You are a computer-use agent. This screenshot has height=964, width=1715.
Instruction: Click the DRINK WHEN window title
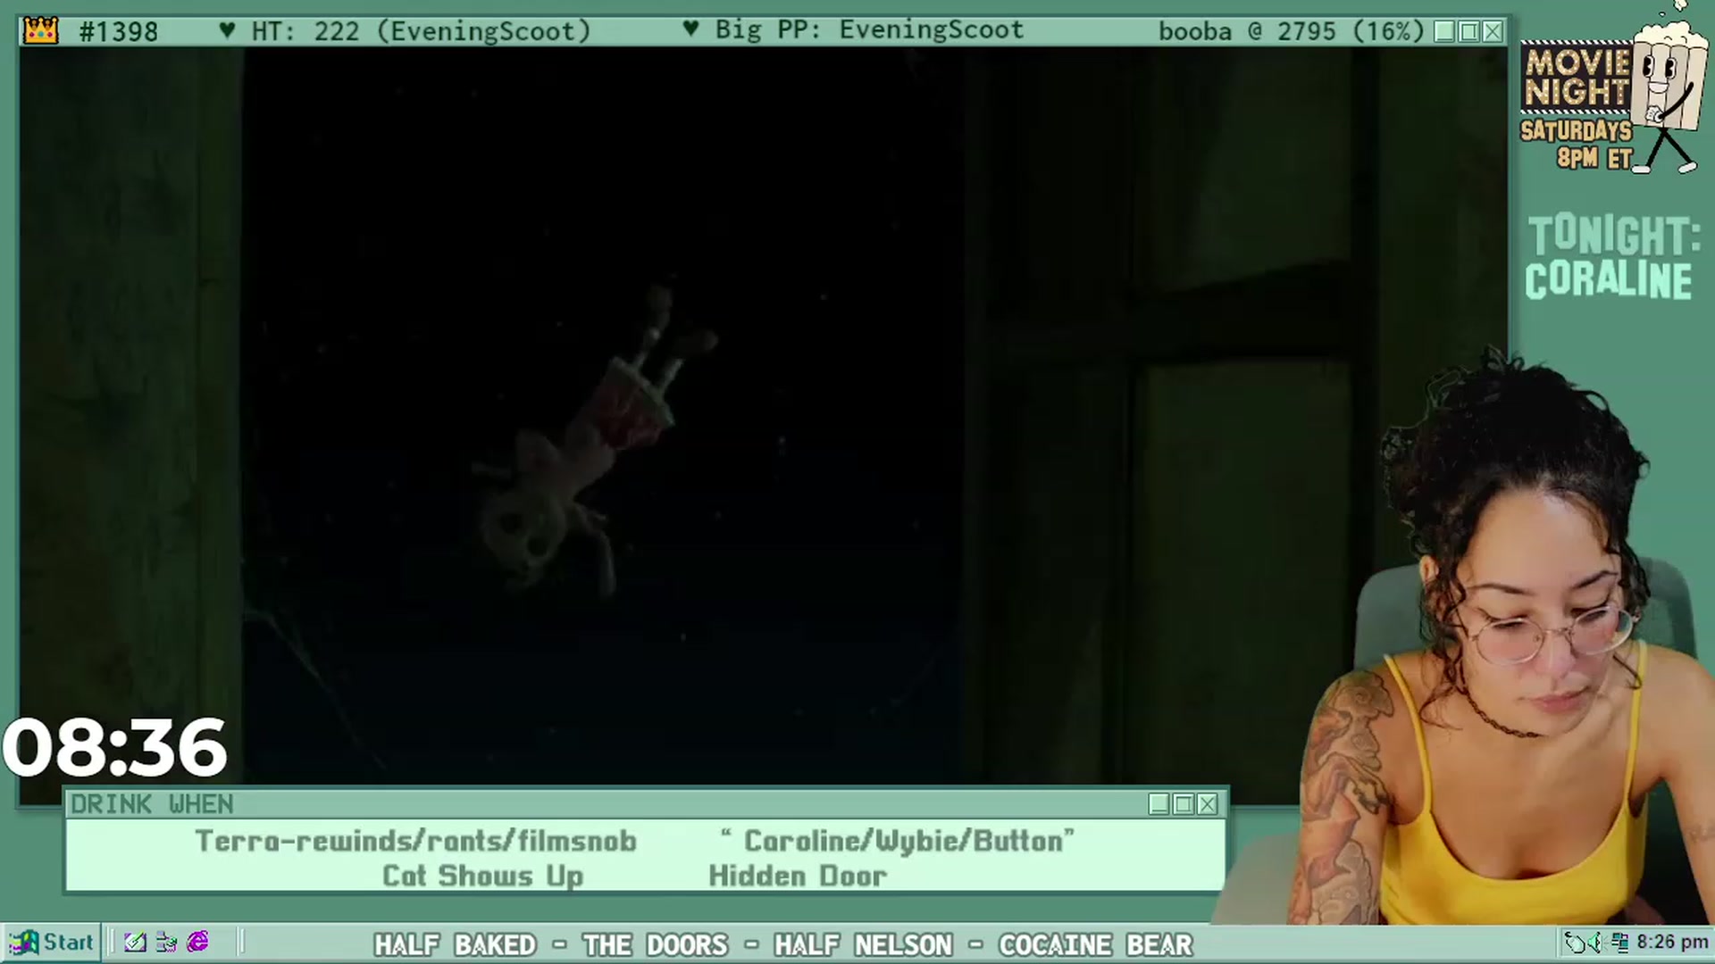coord(152,804)
